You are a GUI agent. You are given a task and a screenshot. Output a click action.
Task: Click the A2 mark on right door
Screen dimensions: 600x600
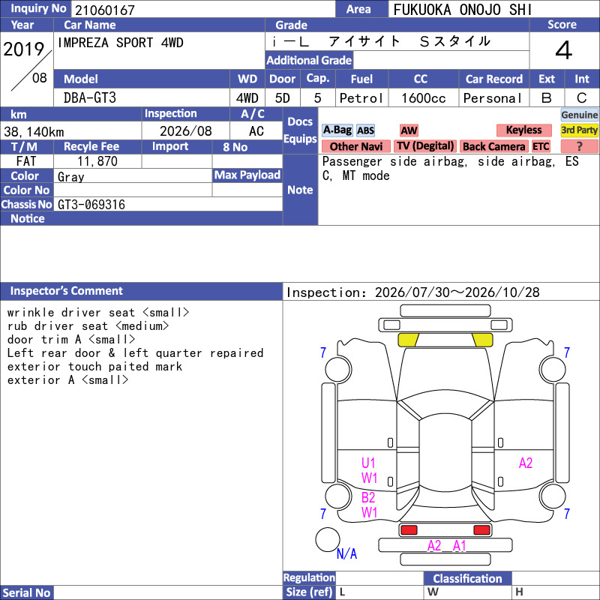[526, 463]
